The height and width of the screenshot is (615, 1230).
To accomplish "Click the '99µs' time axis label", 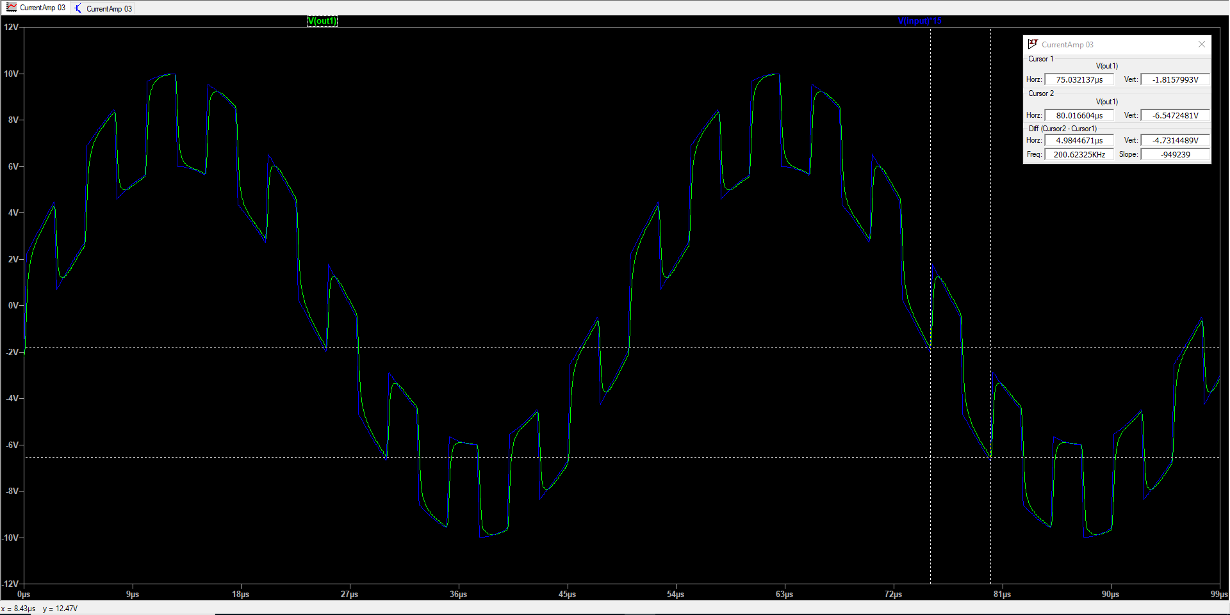I will point(1219,595).
